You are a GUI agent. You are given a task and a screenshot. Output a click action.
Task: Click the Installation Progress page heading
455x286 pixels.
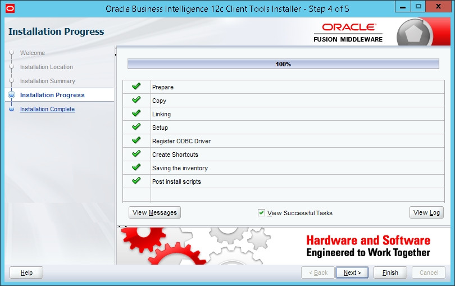pyautogui.click(x=56, y=31)
